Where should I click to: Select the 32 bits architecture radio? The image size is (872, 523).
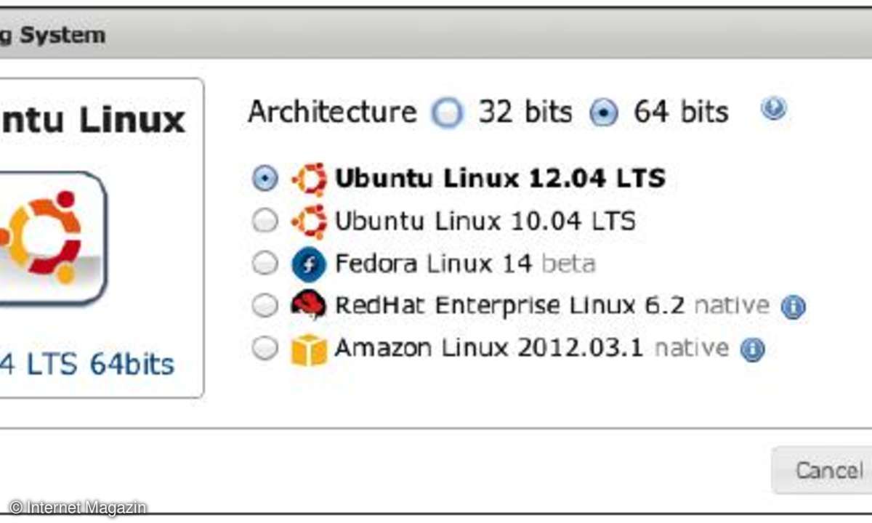coord(446,113)
